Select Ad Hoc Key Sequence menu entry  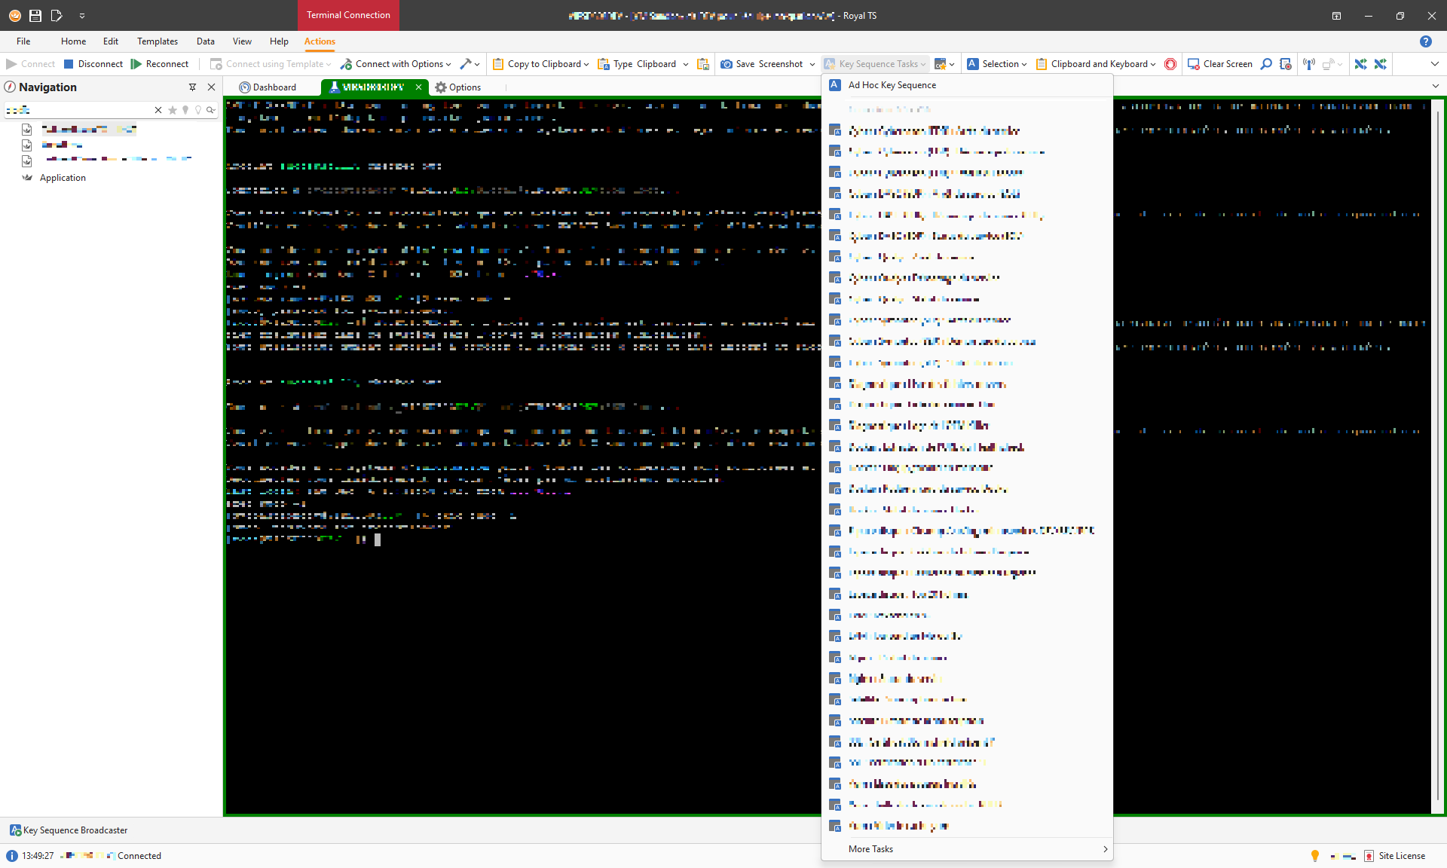point(892,85)
